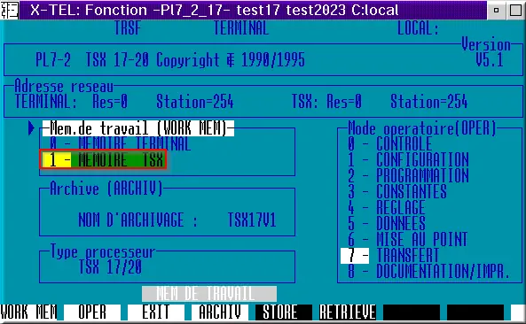526x324 pixels.
Task: Click the ARCHIV function key
Action: pos(220,312)
